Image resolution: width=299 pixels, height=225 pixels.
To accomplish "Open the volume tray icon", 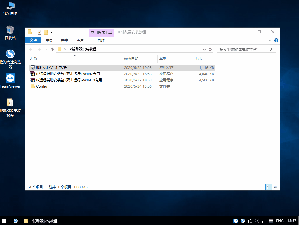I will 257,221.
